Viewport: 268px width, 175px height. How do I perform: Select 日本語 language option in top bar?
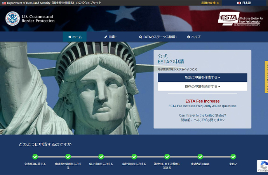[x=244, y=3]
